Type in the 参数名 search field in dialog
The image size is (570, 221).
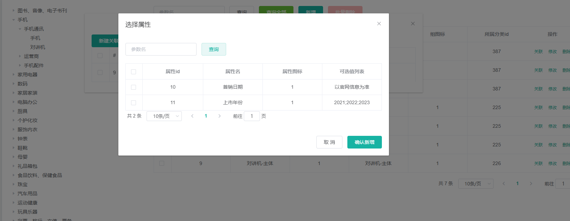161,49
